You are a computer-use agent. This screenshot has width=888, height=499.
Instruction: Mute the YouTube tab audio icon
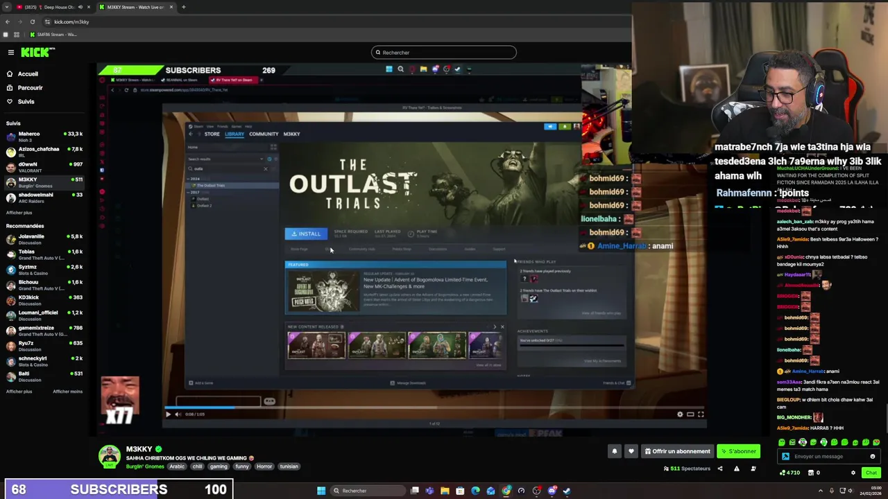point(80,7)
